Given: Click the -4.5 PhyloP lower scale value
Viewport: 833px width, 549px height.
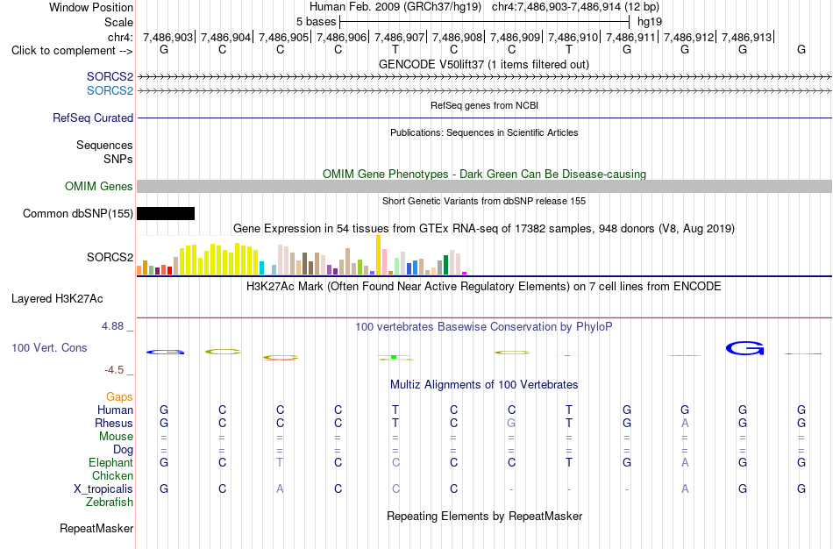Looking at the screenshot, I should [x=114, y=370].
